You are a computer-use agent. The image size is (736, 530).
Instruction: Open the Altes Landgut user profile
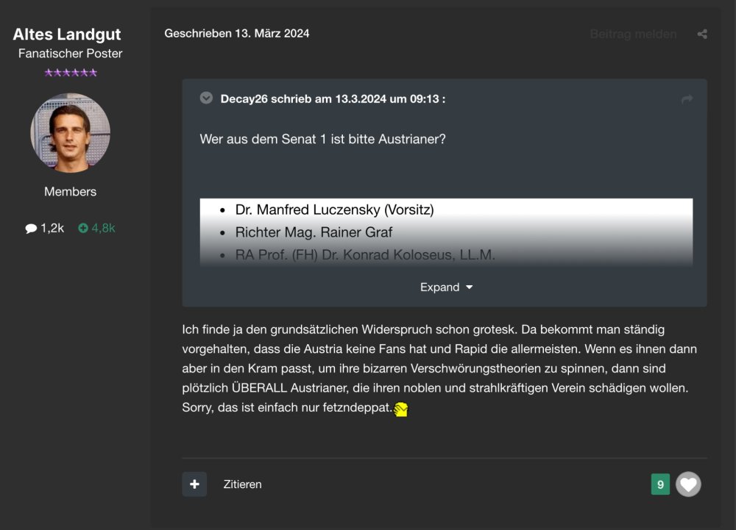(x=67, y=35)
